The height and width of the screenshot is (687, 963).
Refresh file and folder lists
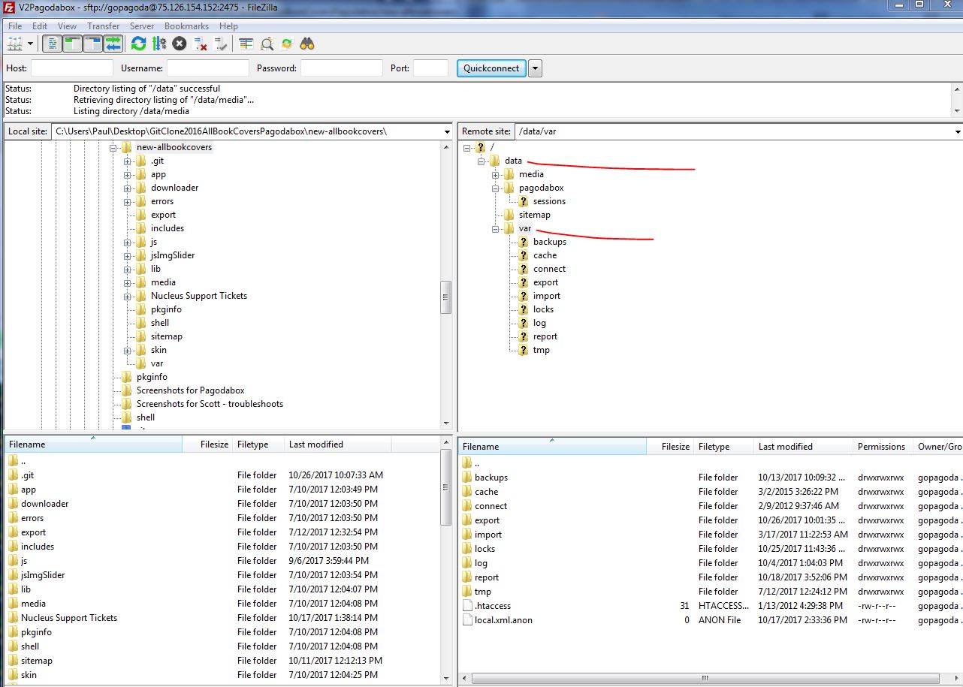click(x=138, y=44)
